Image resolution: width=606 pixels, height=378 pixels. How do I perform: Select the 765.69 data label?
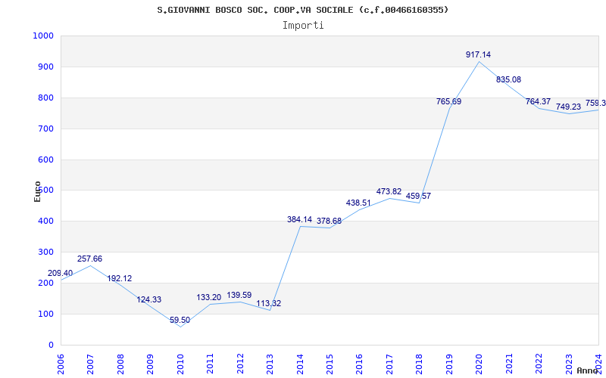[448, 102]
